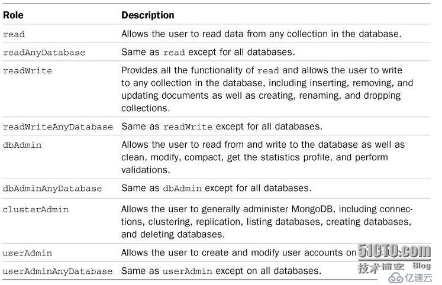
Task: Click inline code readWrite in the readWriteAnyDatabase description
Action: click(x=188, y=127)
